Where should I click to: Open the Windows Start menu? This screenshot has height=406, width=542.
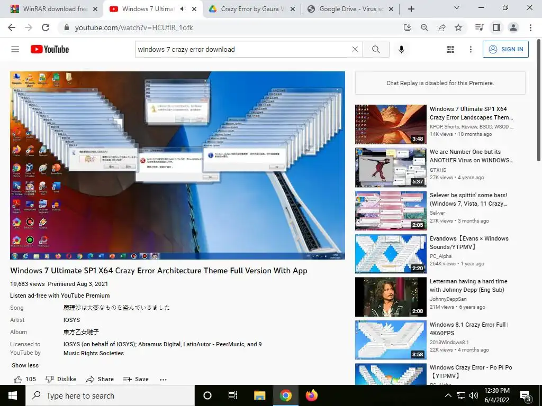point(13,395)
